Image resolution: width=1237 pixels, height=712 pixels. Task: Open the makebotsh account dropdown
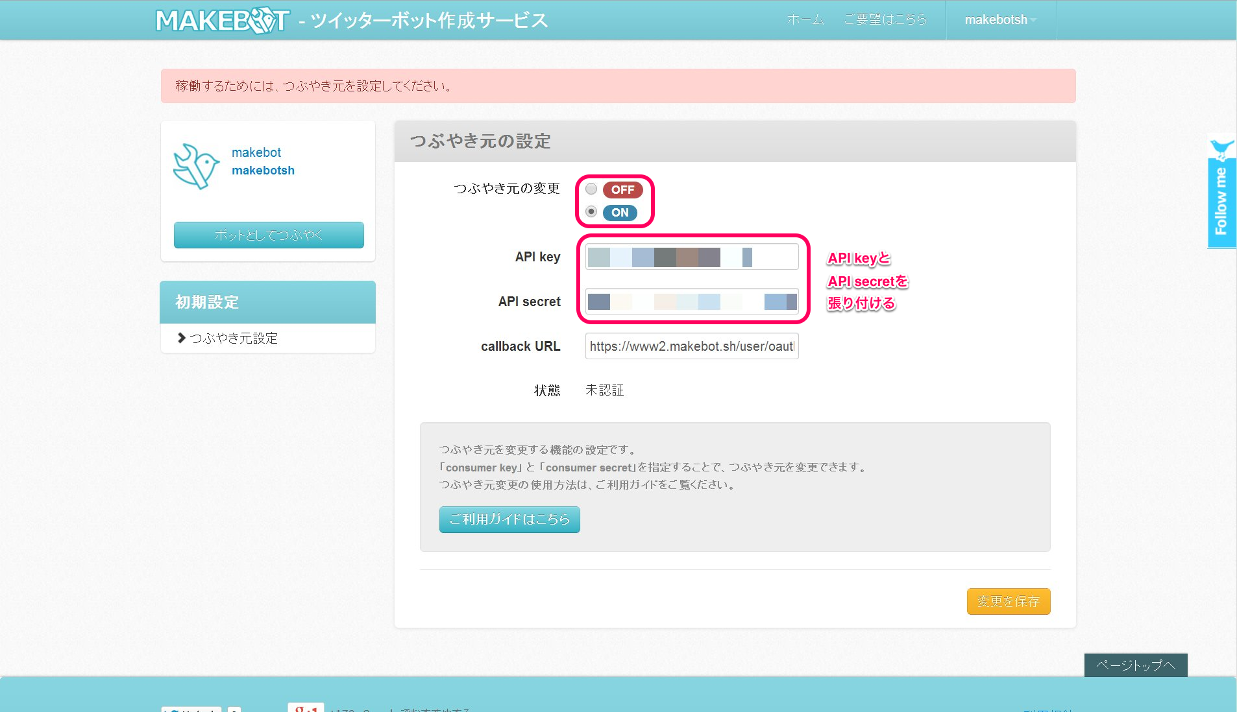click(x=1001, y=19)
